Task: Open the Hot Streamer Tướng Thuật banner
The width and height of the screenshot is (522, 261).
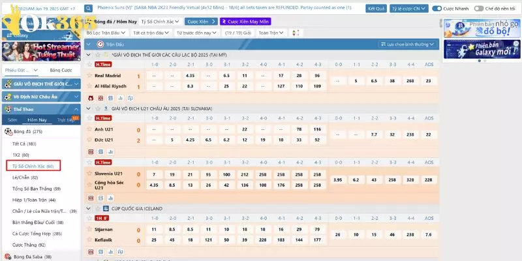Action: (x=41, y=52)
